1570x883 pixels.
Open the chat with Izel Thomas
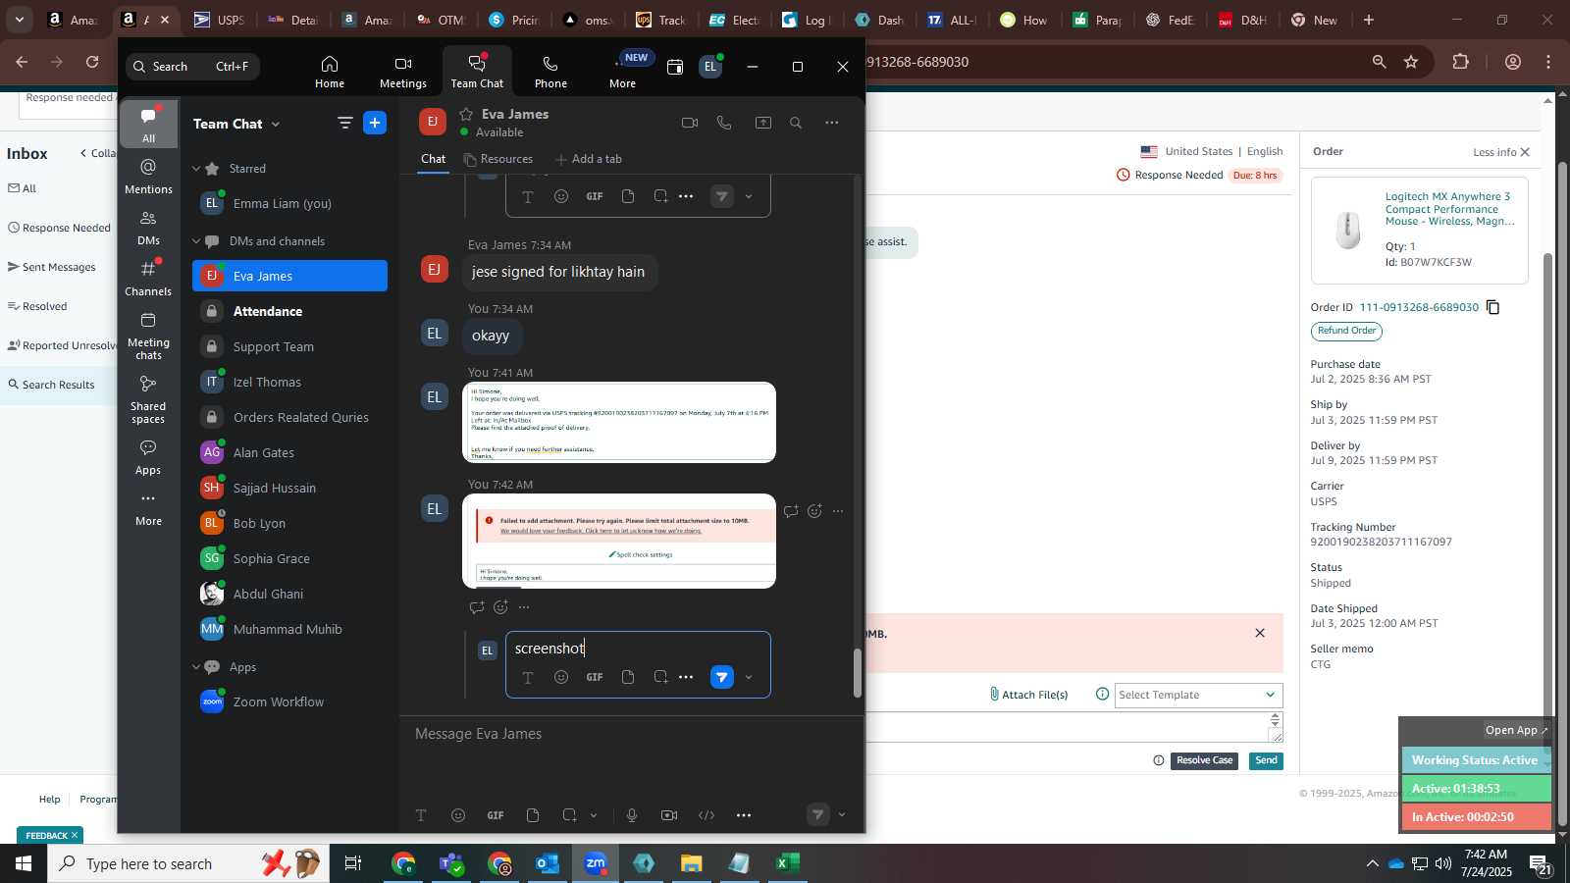pyautogui.click(x=289, y=382)
